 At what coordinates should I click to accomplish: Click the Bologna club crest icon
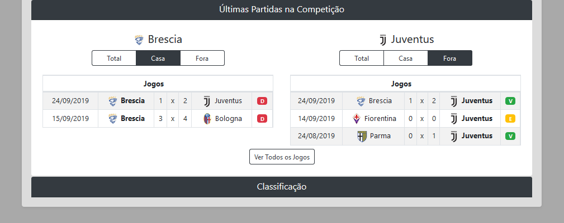(207, 118)
